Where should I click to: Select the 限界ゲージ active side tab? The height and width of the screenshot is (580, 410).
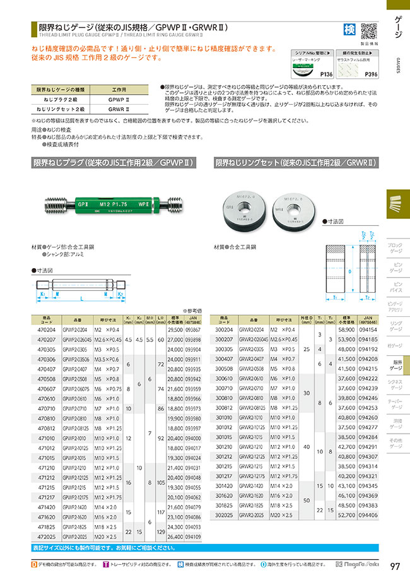[397, 365]
